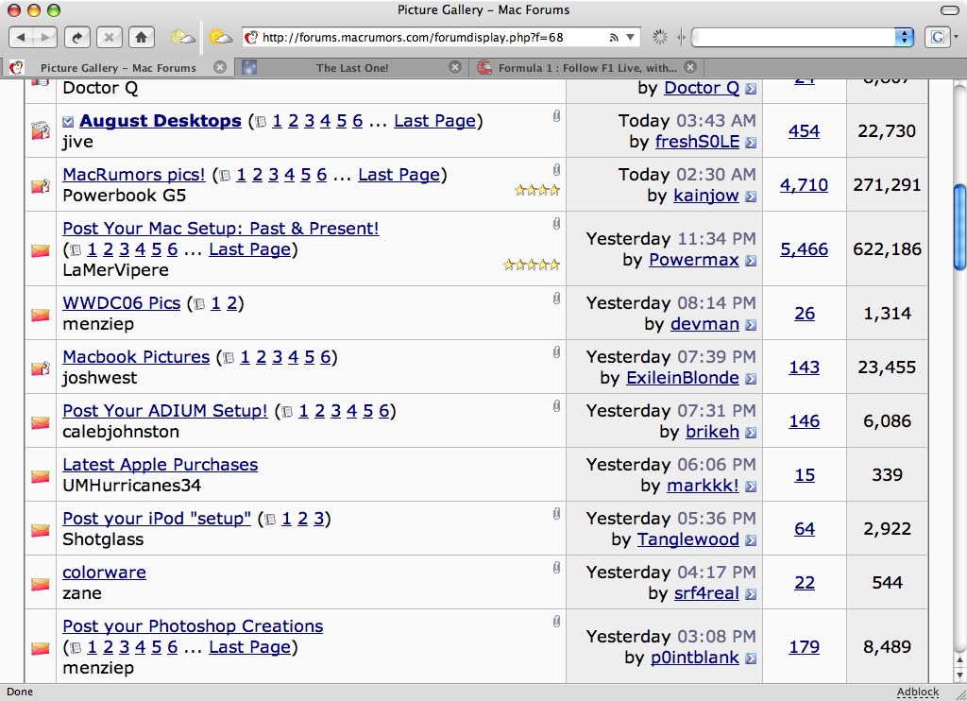The height and width of the screenshot is (701, 967).
Task: Open the MacRumors pics! thread
Action: click(x=134, y=175)
